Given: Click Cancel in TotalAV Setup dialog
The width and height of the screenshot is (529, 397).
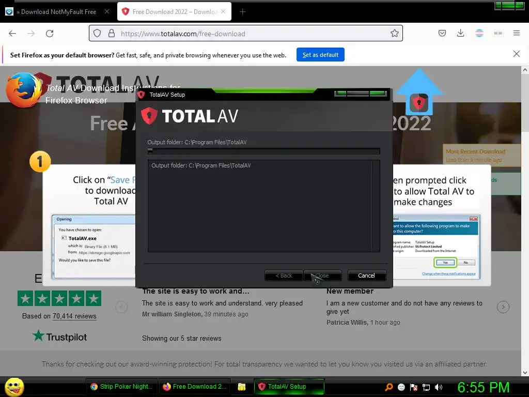Looking at the screenshot, I should 366,276.
